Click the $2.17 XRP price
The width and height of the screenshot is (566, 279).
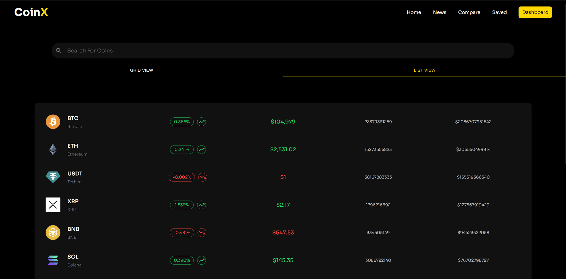283,205
